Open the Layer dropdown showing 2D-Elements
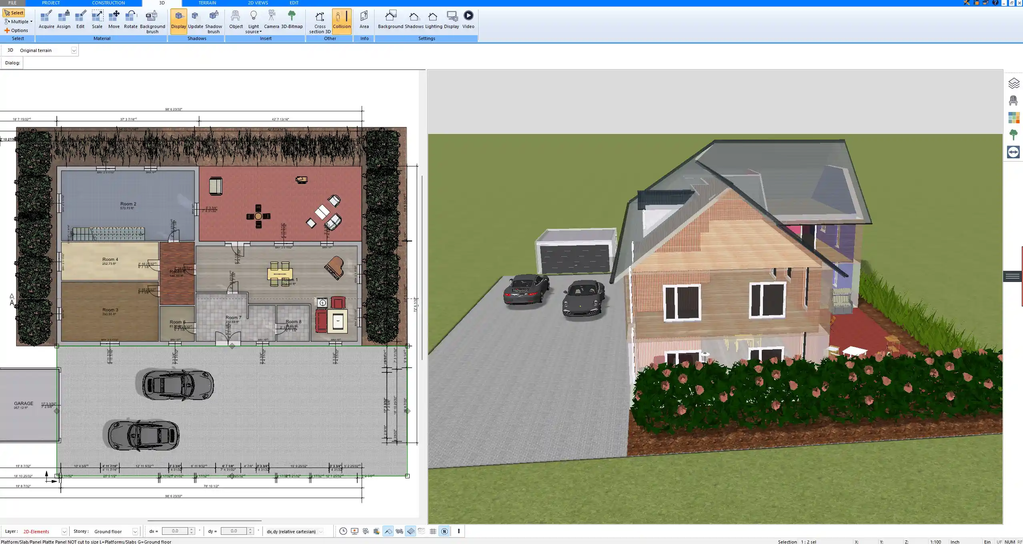Image resolution: width=1023 pixels, height=544 pixels. tap(64, 531)
